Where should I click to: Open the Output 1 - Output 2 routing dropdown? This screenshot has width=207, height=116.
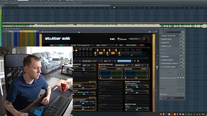tap(173, 98)
